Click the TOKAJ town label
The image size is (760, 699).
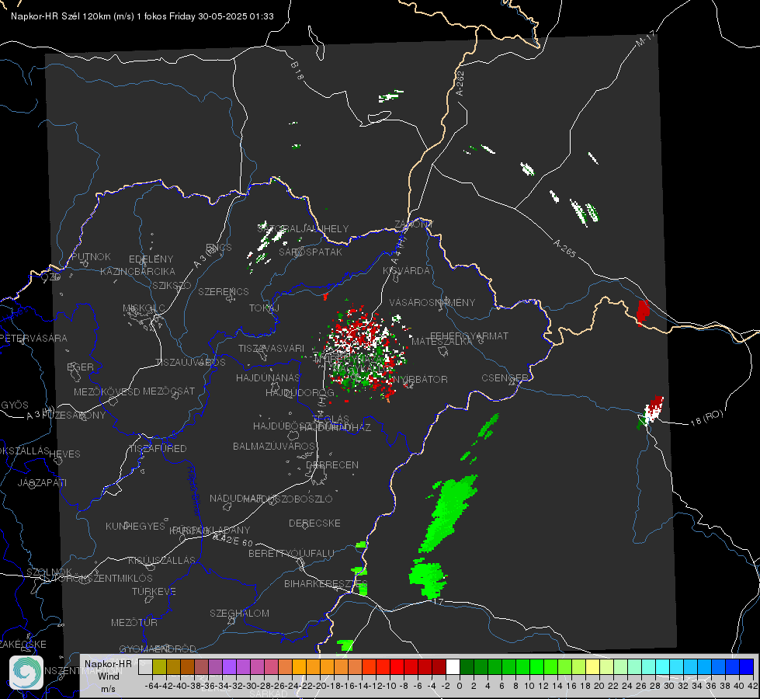pyautogui.click(x=264, y=308)
